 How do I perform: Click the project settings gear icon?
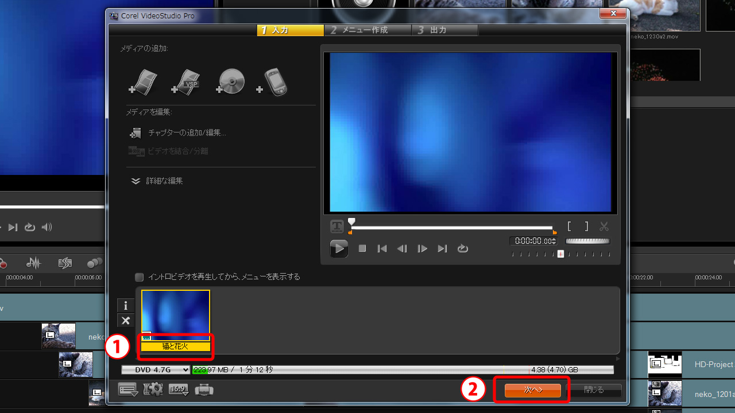pyautogui.click(x=153, y=390)
